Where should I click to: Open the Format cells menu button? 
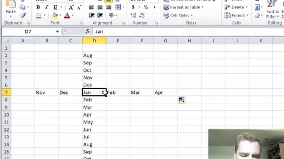236,15
